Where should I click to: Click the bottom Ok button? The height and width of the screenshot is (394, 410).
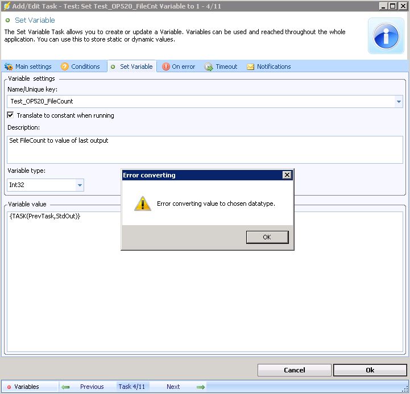(370, 370)
